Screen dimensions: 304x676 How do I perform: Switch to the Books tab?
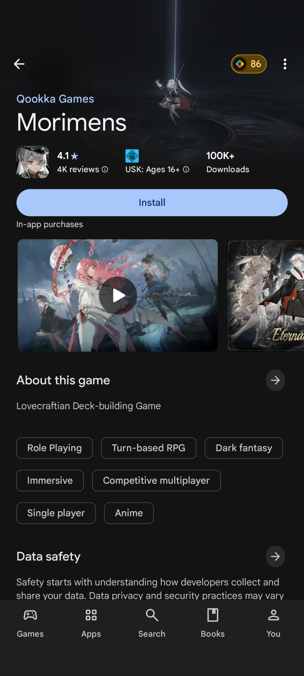[213, 623]
